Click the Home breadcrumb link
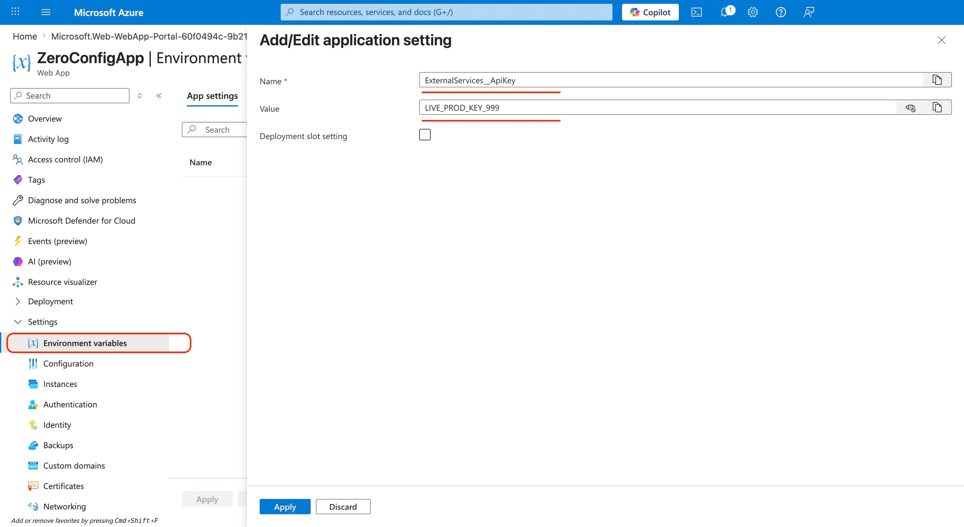Image resolution: width=964 pixels, height=527 pixels. coord(25,36)
